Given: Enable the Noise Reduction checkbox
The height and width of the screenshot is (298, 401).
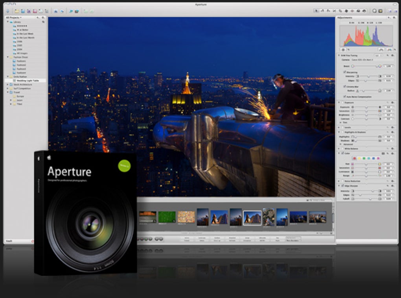Looking at the screenshot, I should tap(342, 181).
